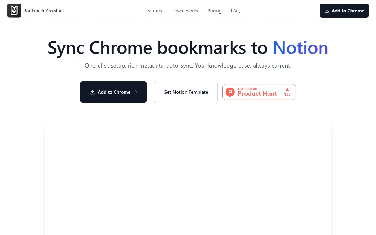Click the Bookmark Assistant logo icon
The width and height of the screenshot is (376, 235).
pos(14,11)
